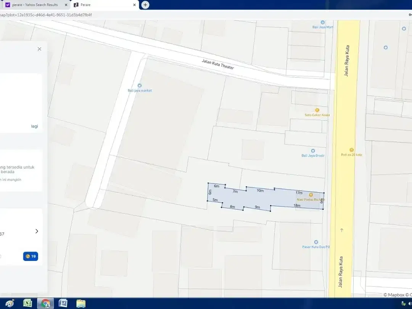This screenshot has width=412, height=309.
Task: Click the 5m plot edge label
Action: click(215, 200)
